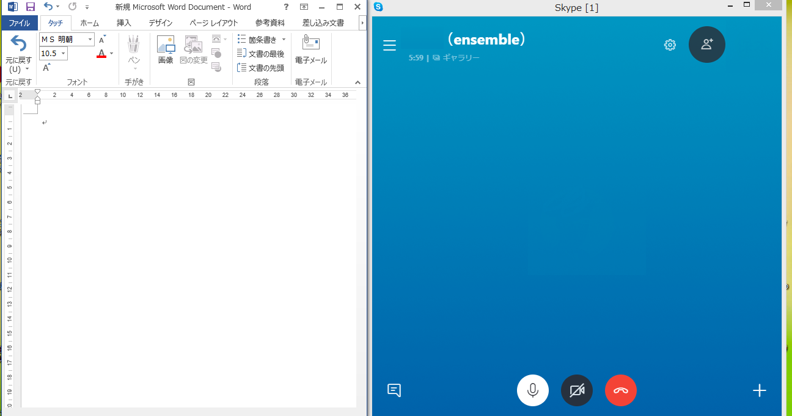792x416 pixels.
Task: Apply 箇条書き bullet list
Action: (x=257, y=39)
